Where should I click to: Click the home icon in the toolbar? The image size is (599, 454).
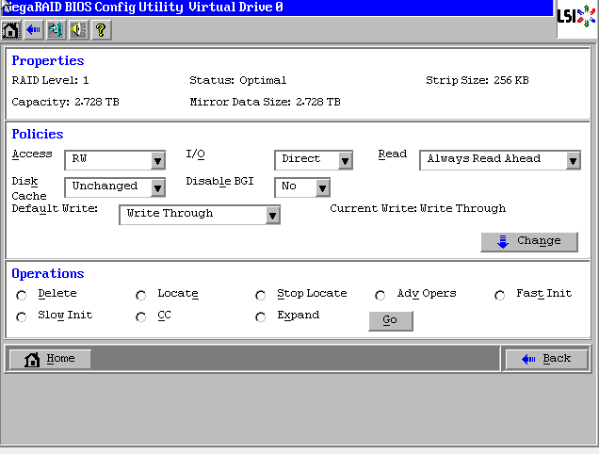coord(11,30)
